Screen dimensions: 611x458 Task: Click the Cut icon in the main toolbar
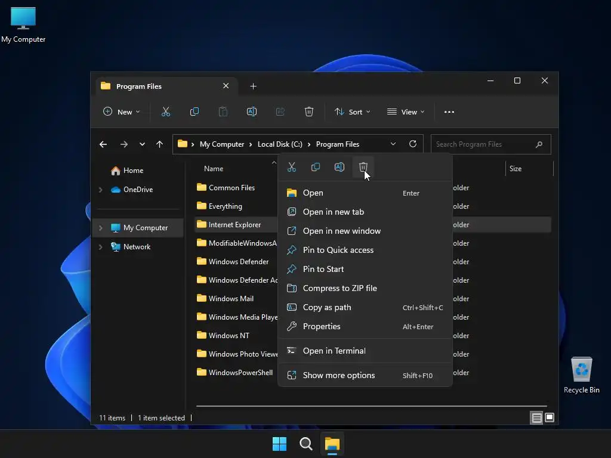click(166, 112)
